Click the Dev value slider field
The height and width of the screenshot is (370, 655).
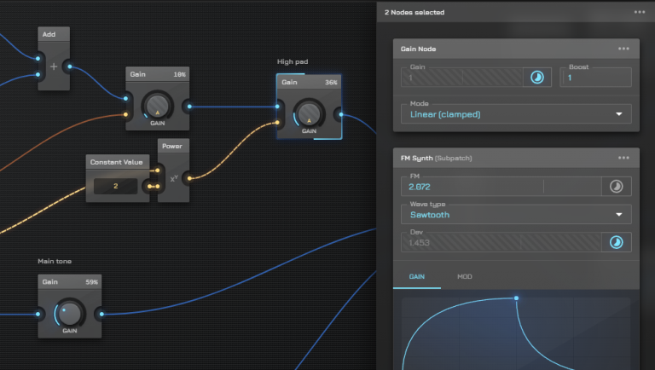[x=501, y=243]
